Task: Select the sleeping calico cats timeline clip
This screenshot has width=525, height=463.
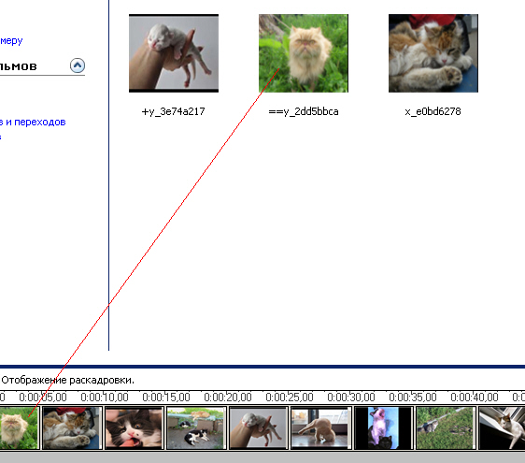Action: (72, 427)
